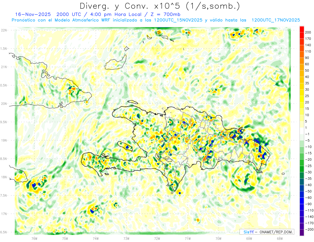This screenshot has width=314, height=242.
Task: Click the "110" value on the color scale
Action: (x=308, y=51)
